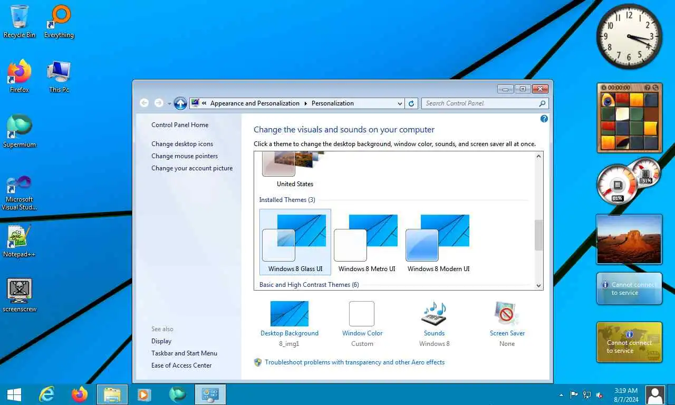Open the media player taskbar icon
This screenshot has height=405, width=675.
tap(144, 394)
